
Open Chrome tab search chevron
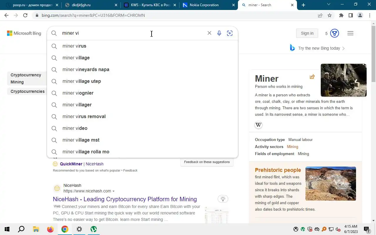coord(329,4)
